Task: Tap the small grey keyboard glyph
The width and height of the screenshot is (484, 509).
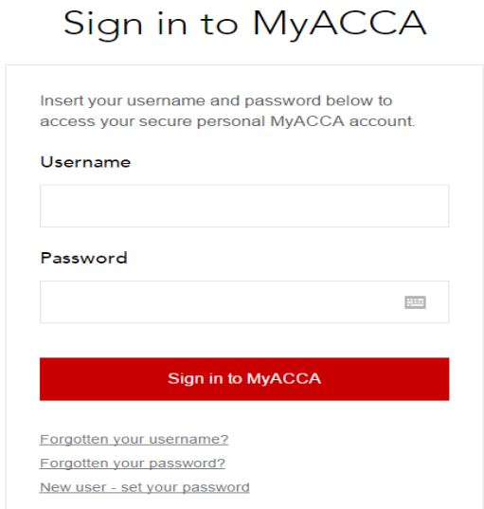Action: [415, 302]
